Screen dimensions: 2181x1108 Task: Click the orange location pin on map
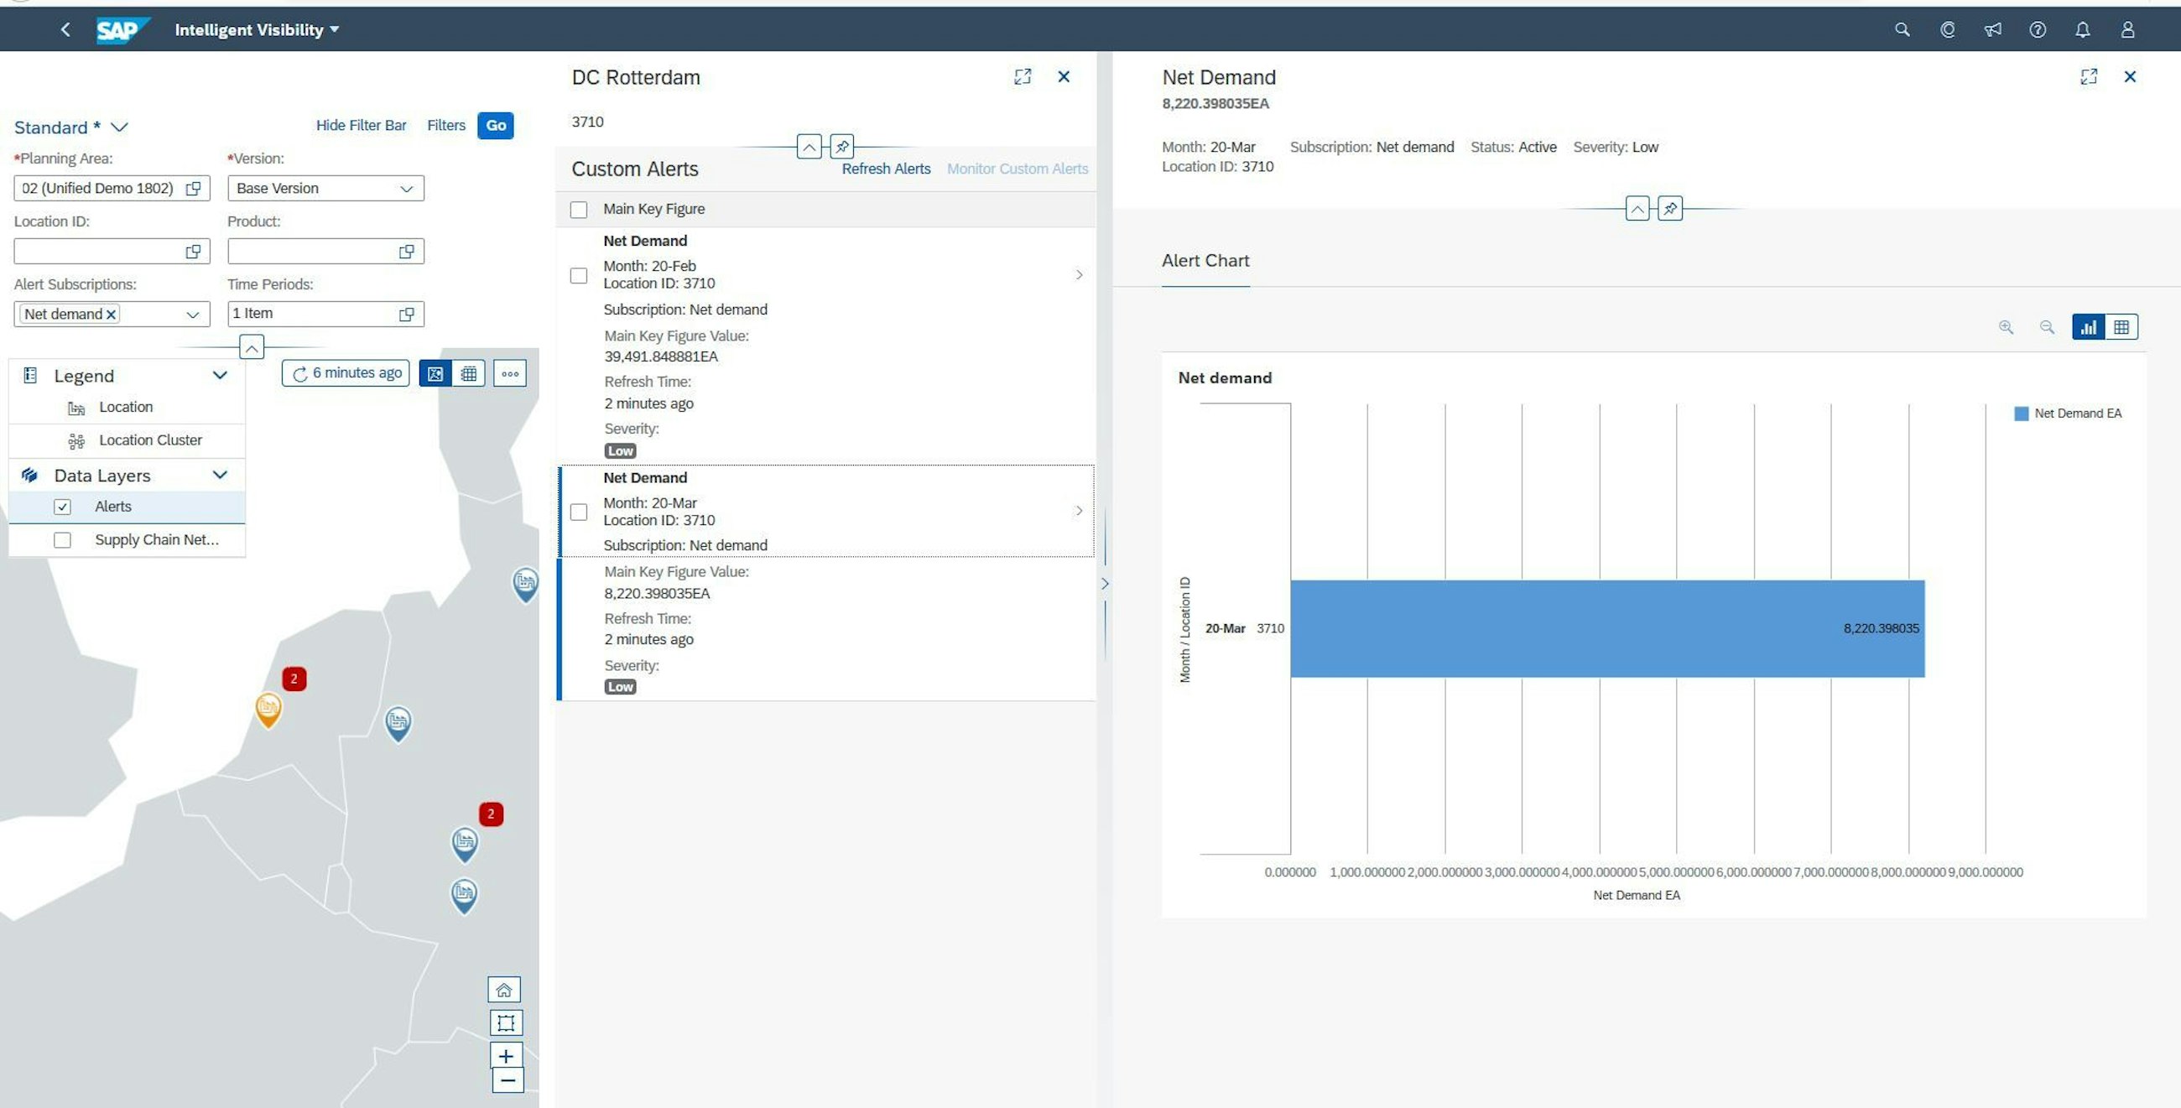[268, 708]
